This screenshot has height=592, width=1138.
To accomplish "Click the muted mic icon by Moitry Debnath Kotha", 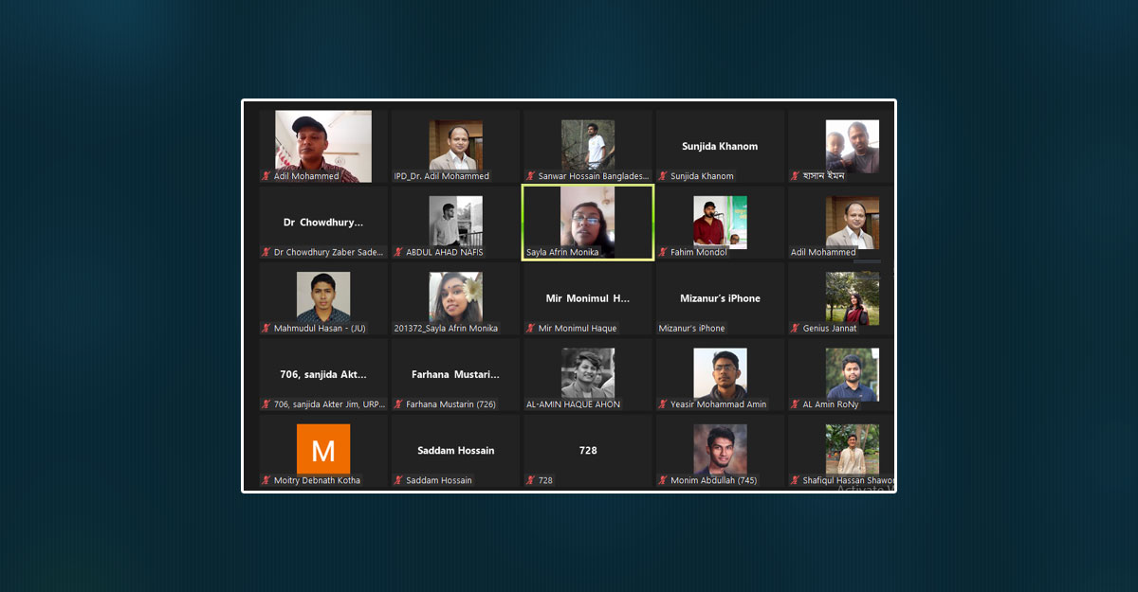I will [x=266, y=480].
